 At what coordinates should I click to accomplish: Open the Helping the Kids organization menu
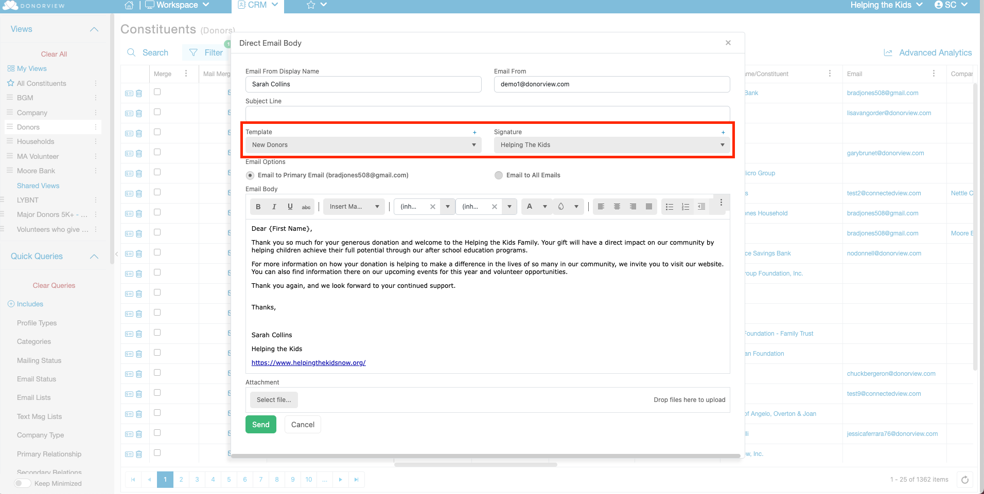click(886, 5)
